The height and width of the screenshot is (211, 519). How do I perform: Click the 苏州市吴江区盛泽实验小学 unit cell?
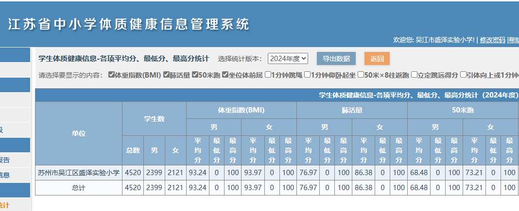click(x=79, y=172)
